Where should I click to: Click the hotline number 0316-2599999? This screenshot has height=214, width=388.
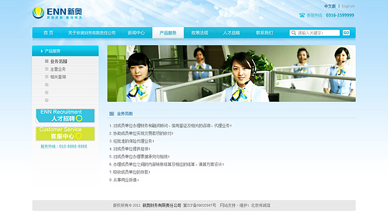[340, 15]
